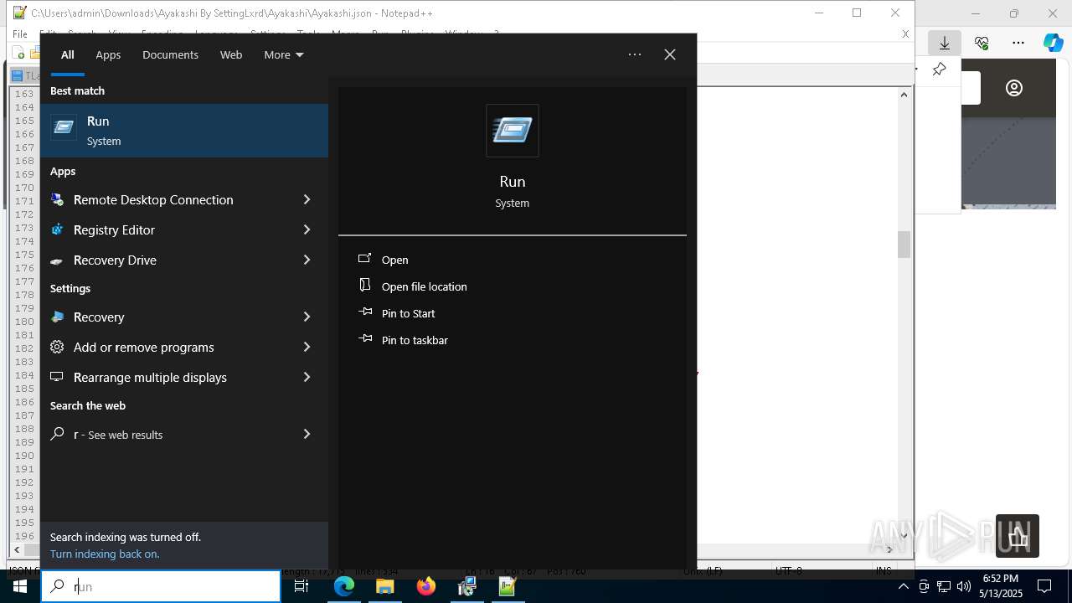Expand Rearrange multiple displays arrow
Screen dimensions: 1072x603
[x=307, y=377]
